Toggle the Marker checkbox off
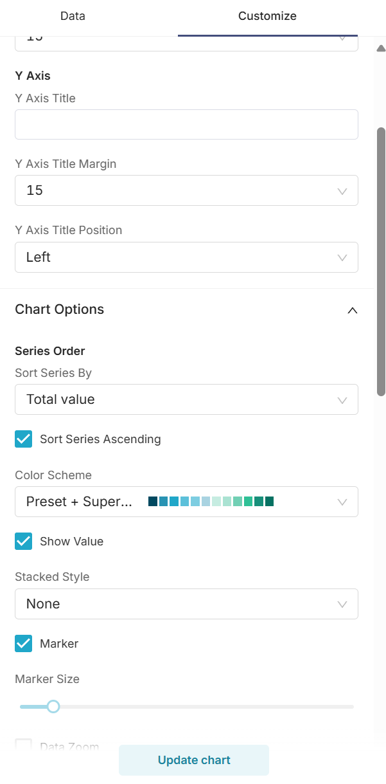This screenshot has height=784, width=386. coord(24,644)
